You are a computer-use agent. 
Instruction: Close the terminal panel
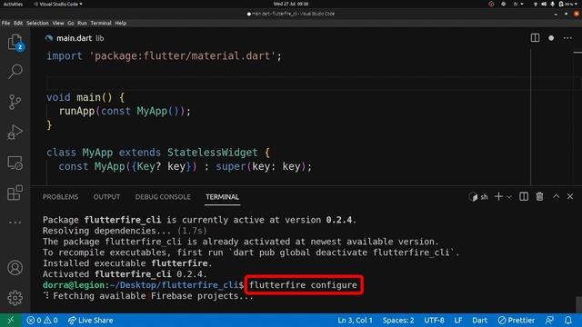point(570,196)
